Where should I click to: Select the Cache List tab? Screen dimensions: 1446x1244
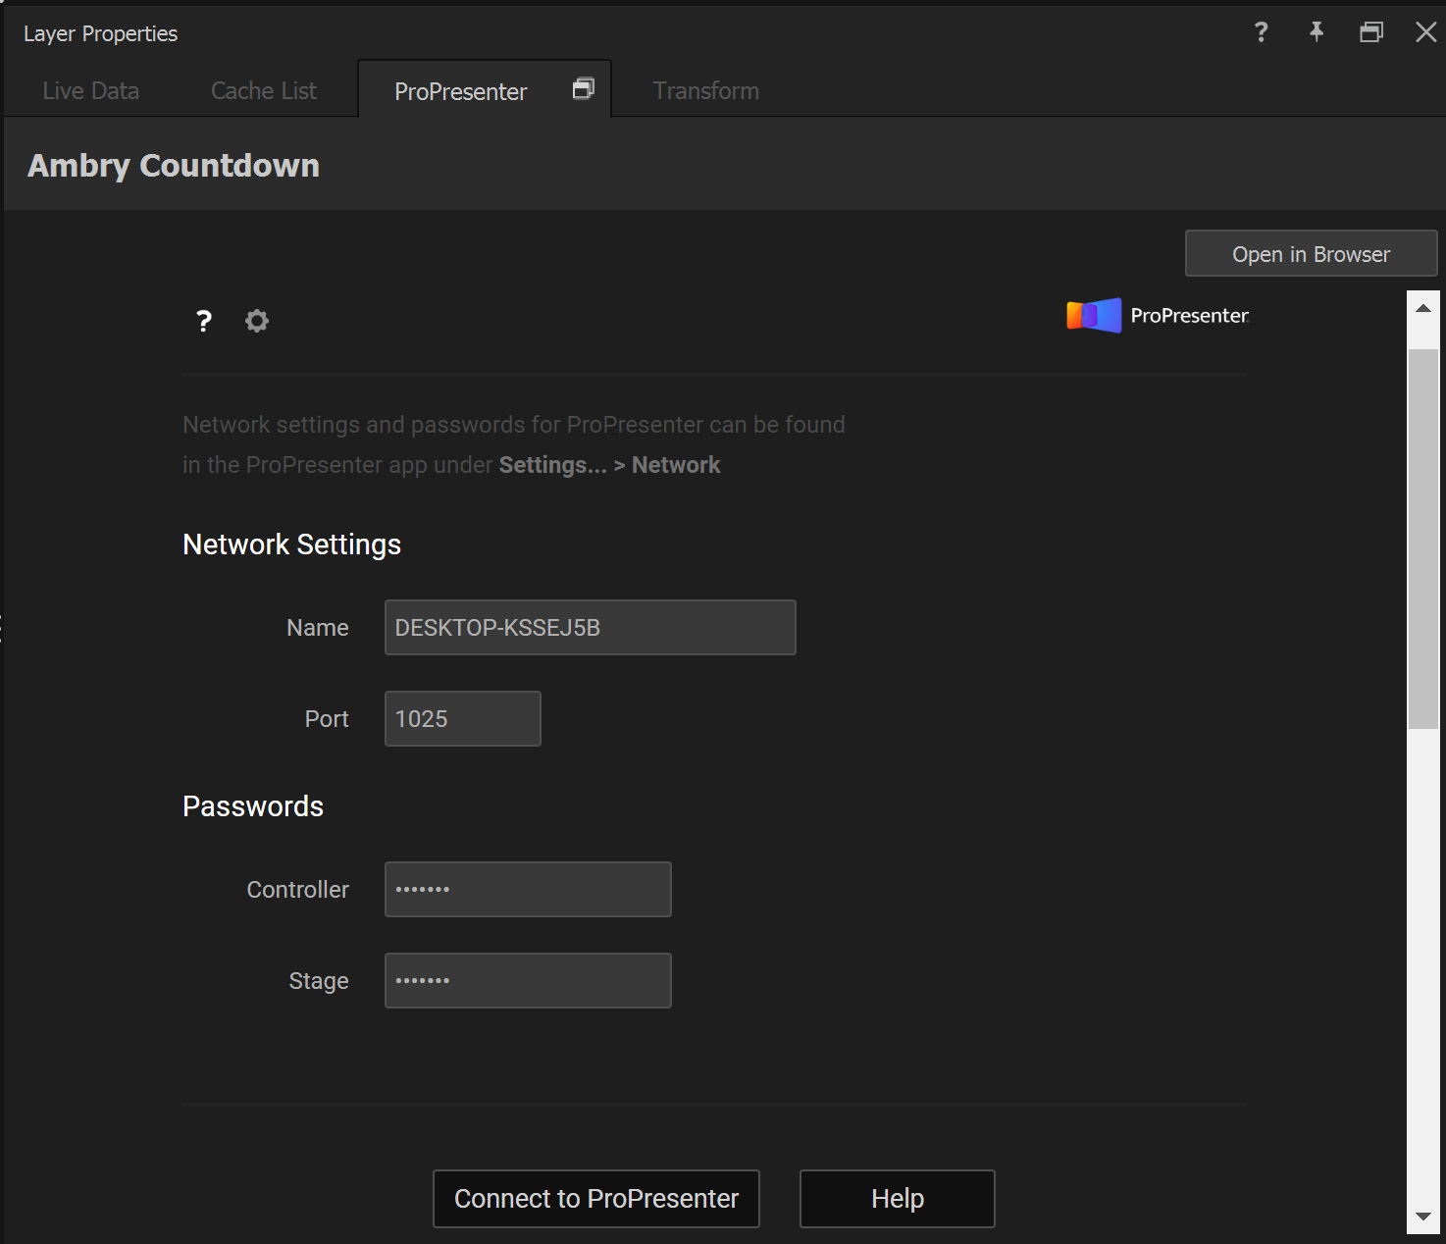pos(263,90)
